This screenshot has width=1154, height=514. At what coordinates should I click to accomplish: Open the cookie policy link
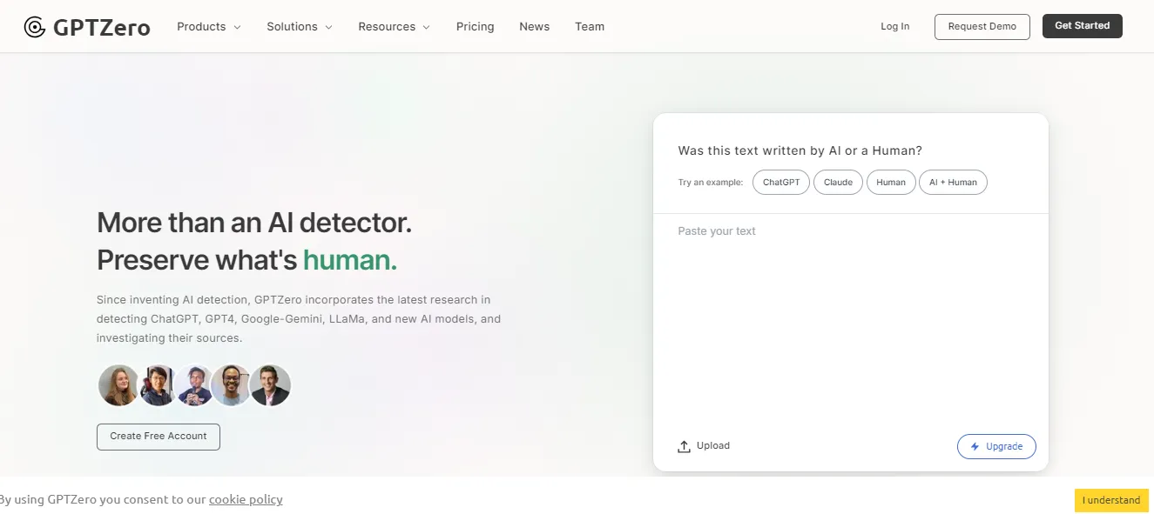click(246, 499)
